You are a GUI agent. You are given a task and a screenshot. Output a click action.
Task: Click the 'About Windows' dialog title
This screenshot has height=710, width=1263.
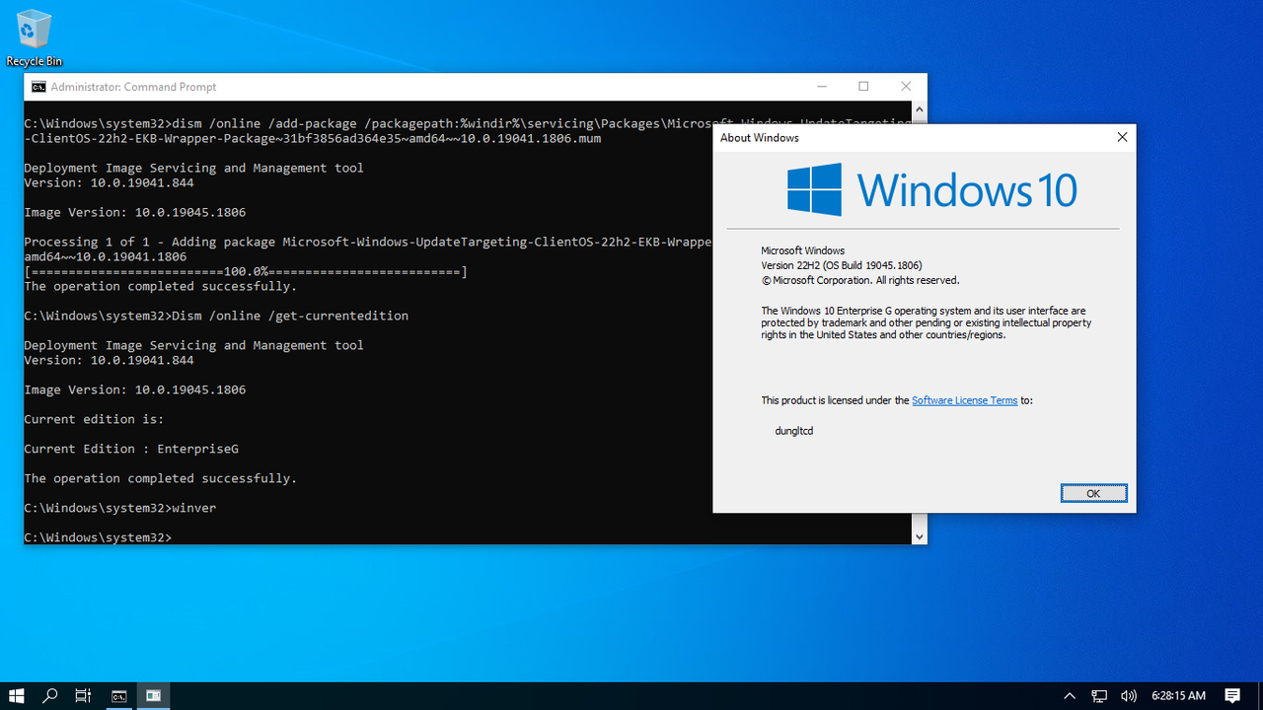click(760, 137)
